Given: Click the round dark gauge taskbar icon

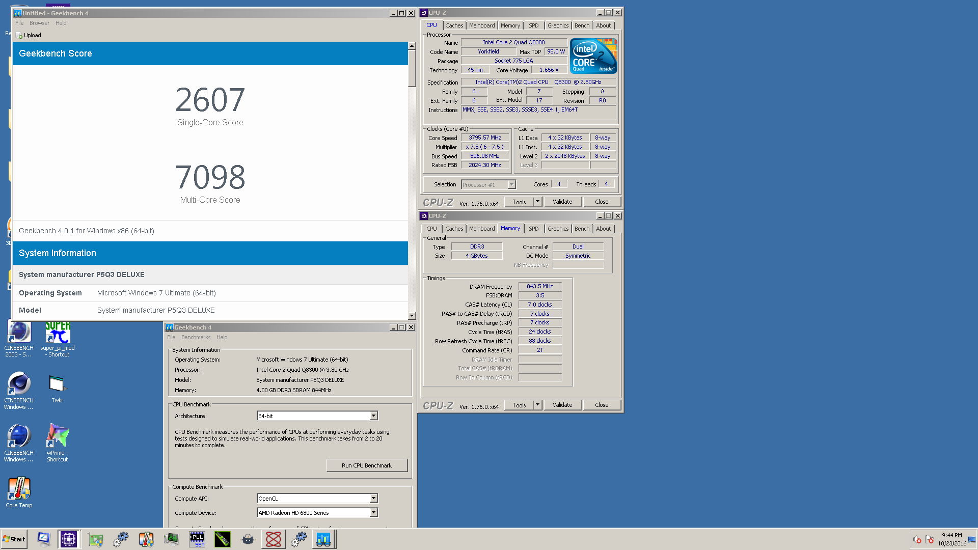Looking at the screenshot, I should (248, 539).
